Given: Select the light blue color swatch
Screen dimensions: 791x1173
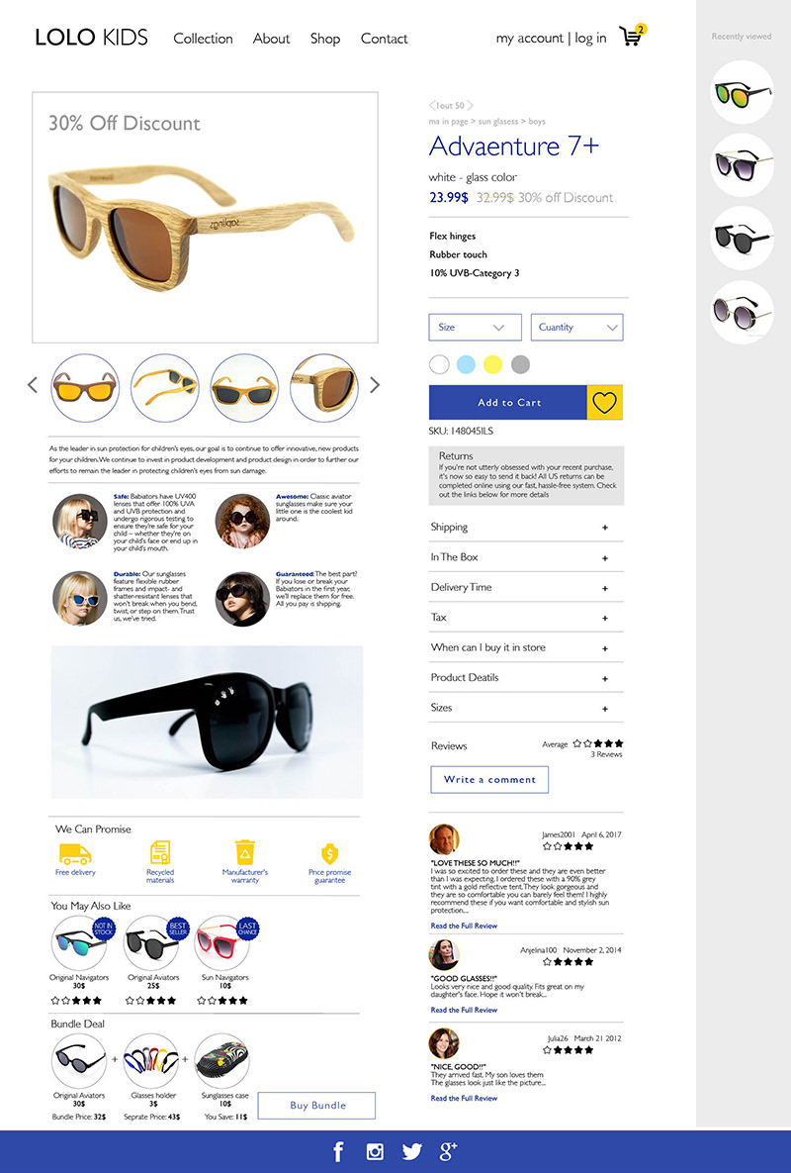Looking at the screenshot, I should 466,364.
